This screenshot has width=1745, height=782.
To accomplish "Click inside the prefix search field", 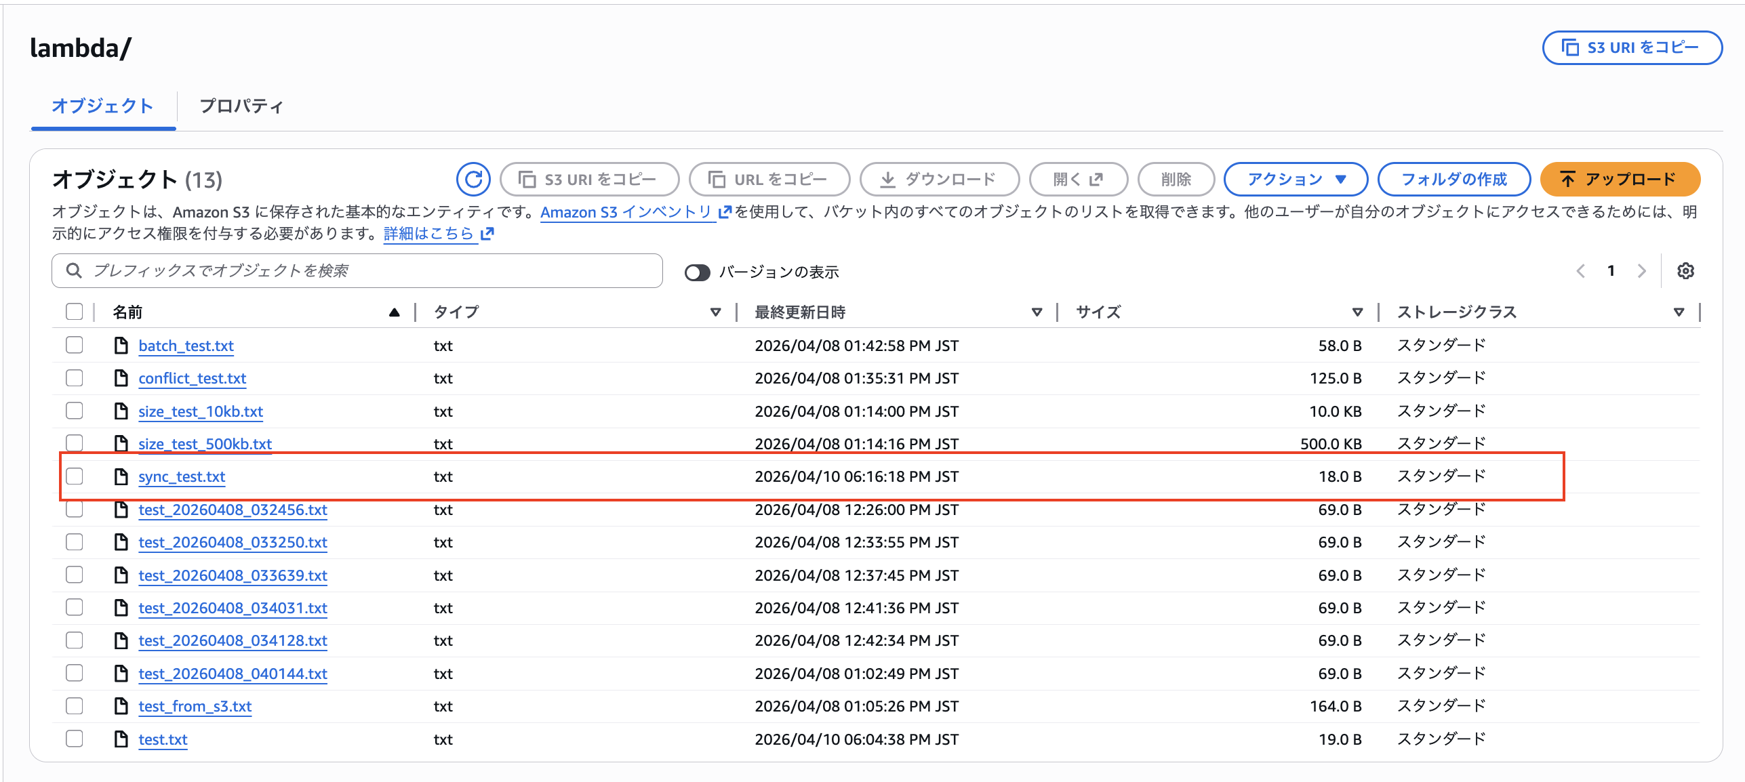I will tap(339, 270).
